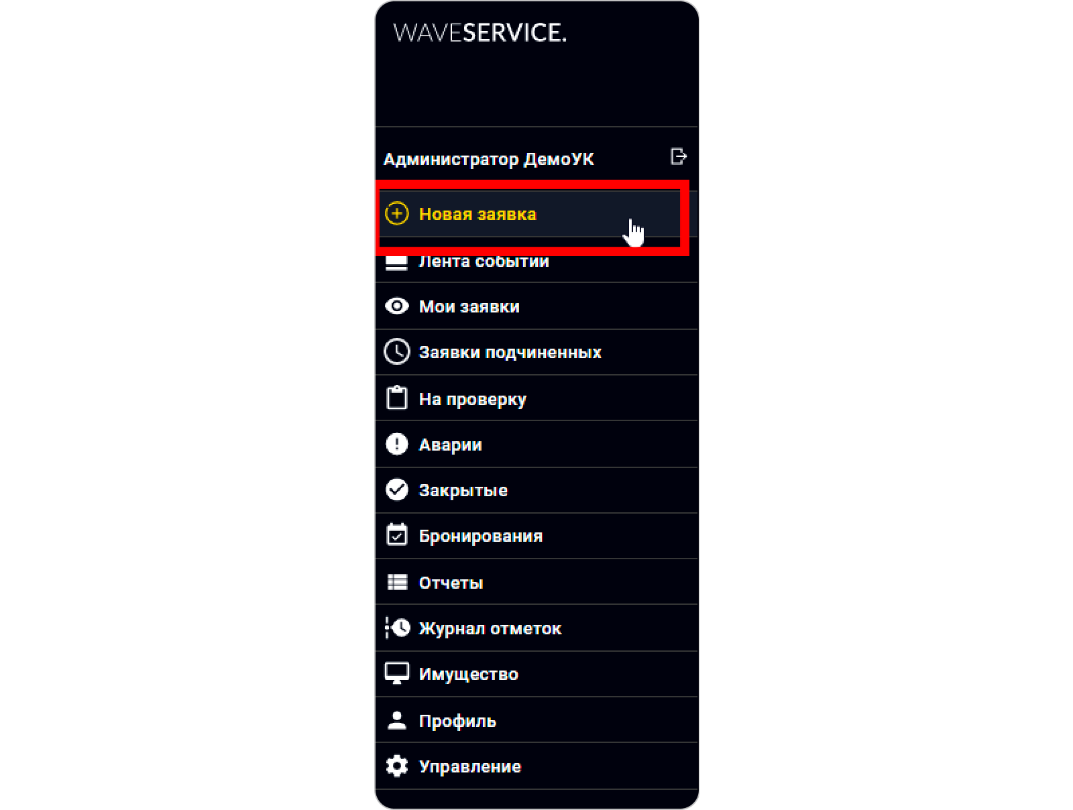Image resolution: width=1073 pixels, height=810 pixels.
Task: Click the timeline clock icon for Журнал отметок
Action: pos(397,628)
